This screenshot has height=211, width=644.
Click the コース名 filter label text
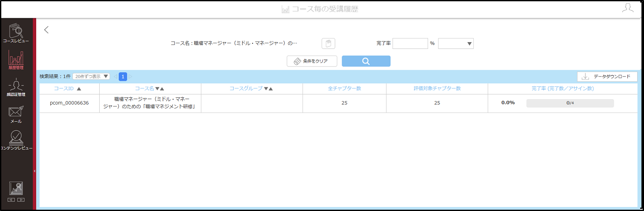[233, 43]
